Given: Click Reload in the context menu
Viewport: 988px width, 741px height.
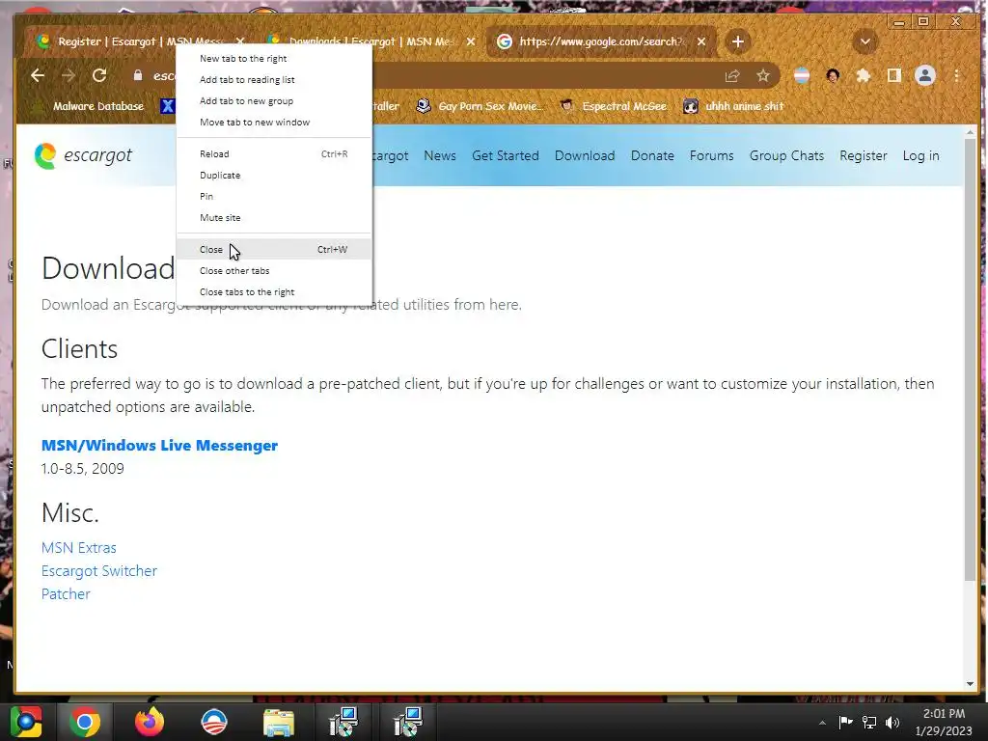Looking at the screenshot, I should click(x=274, y=154).
